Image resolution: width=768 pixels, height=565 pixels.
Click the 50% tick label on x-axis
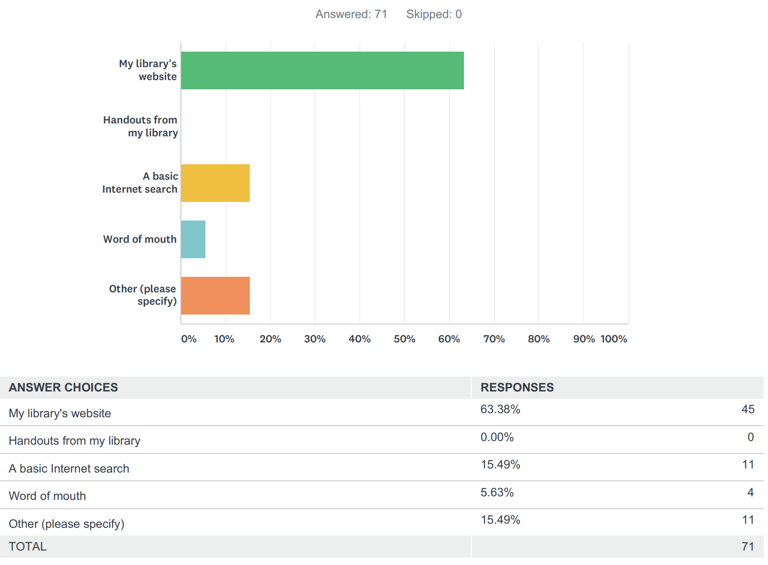[x=404, y=339]
